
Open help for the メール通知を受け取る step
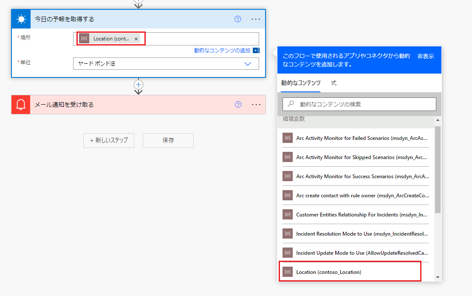[x=237, y=104]
